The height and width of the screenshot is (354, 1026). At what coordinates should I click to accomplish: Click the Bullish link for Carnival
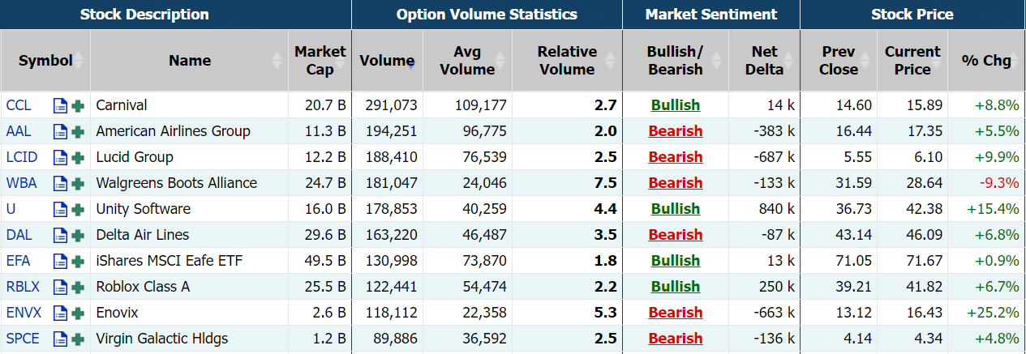pos(676,105)
